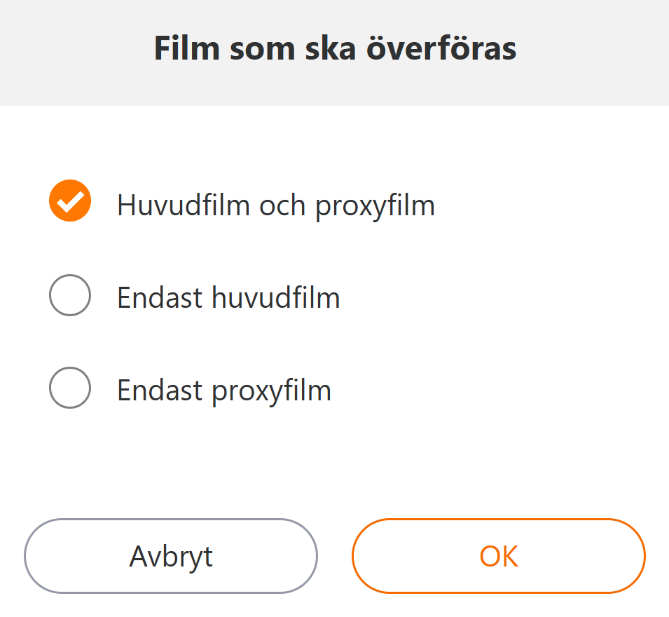Click the 'Endast proxyfilm' label text

(x=224, y=391)
